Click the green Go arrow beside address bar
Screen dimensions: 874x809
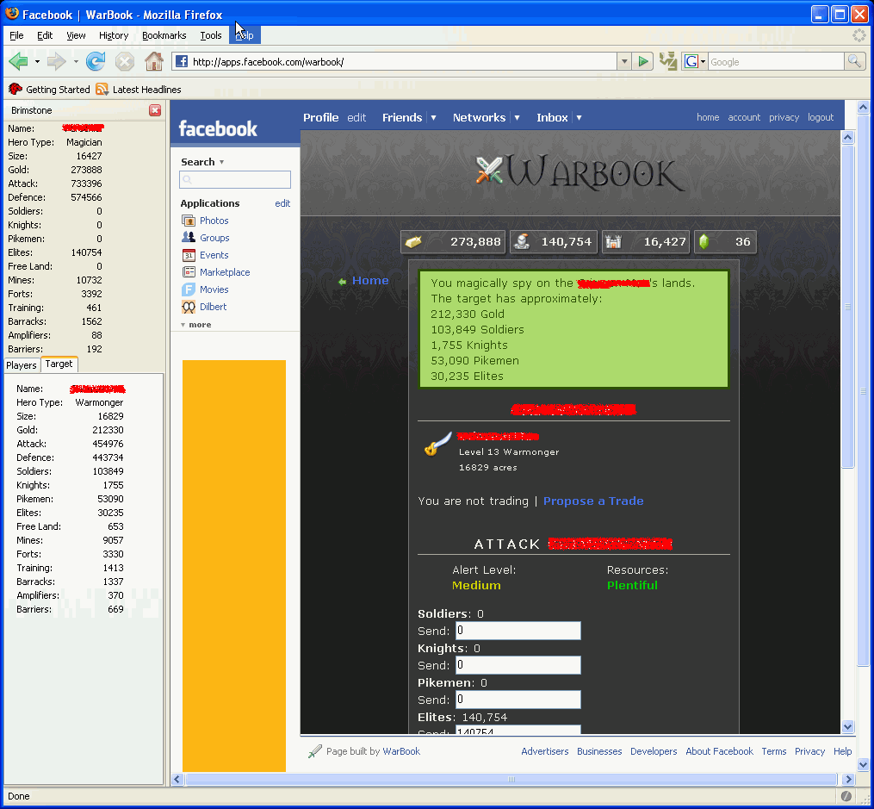tap(642, 61)
